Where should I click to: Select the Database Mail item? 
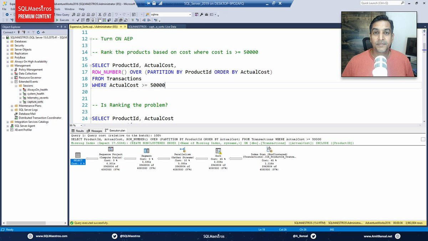pos(27,114)
